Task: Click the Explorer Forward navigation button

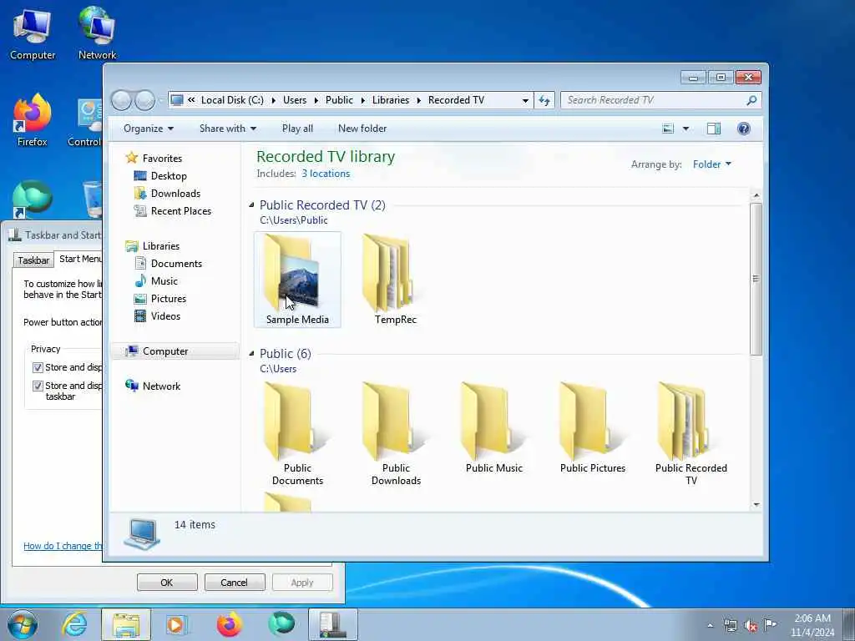Action: click(x=144, y=100)
